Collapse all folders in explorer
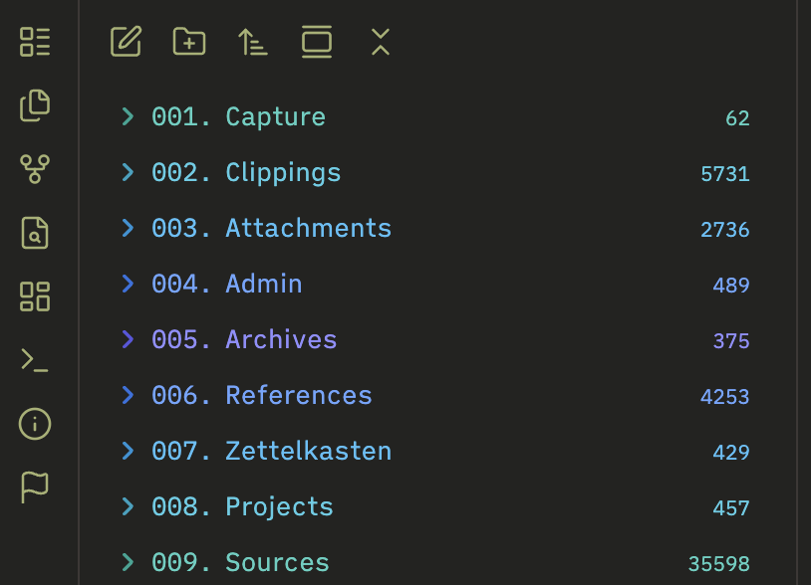 (380, 42)
